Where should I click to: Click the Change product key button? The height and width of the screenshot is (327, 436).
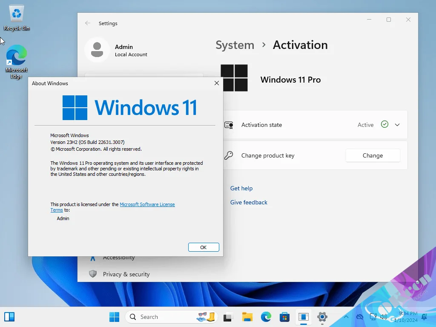(x=373, y=155)
